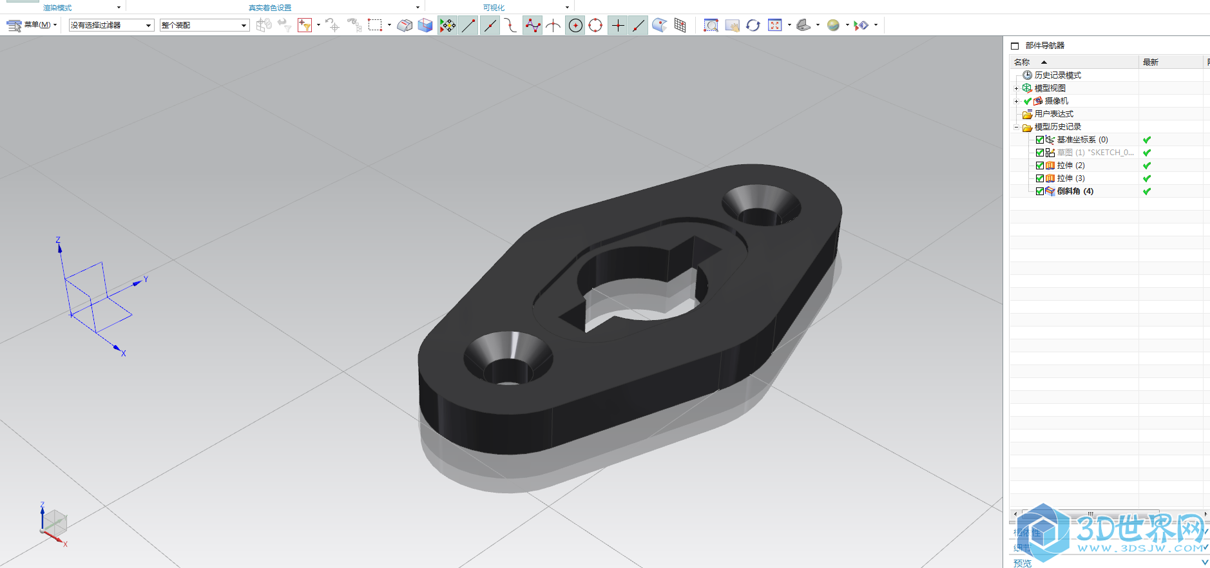Select 历史记录模式 in the navigator
1210x568 pixels.
(1057, 75)
